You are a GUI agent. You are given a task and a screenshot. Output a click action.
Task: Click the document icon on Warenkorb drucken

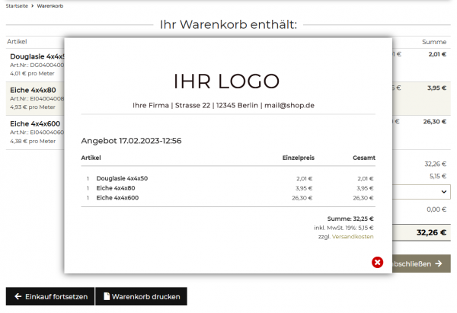(107, 296)
